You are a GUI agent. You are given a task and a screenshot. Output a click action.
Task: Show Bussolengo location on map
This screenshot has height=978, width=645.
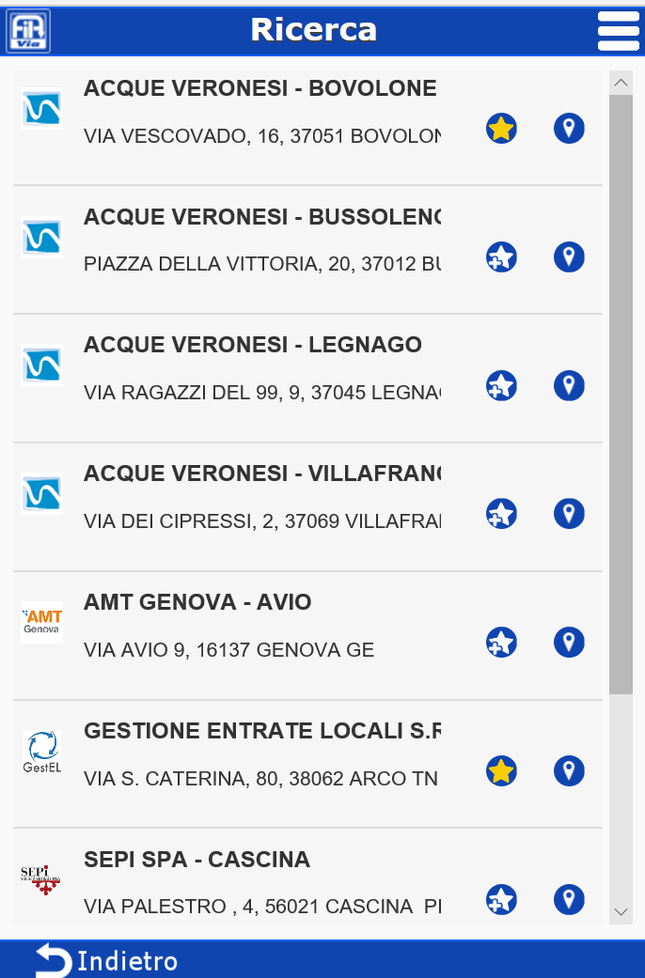(569, 257)
